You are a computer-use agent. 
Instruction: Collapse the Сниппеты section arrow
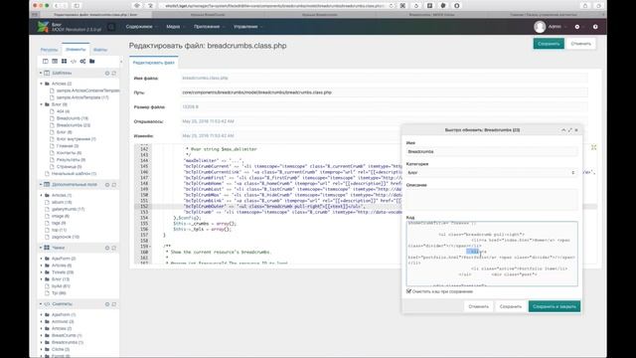coord(41,304)
